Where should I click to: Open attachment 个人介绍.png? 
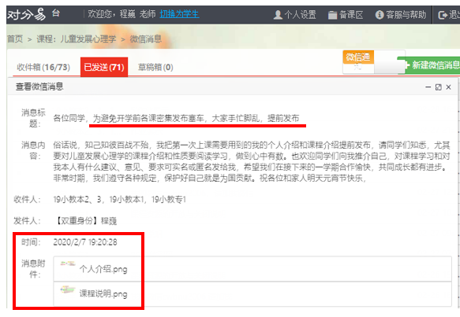103,269
